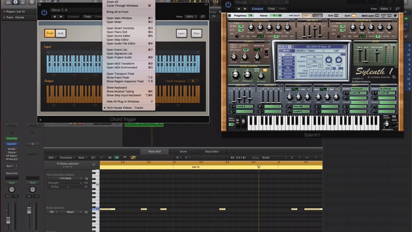Click Oscillator A2 waveform display

(363, 36)
